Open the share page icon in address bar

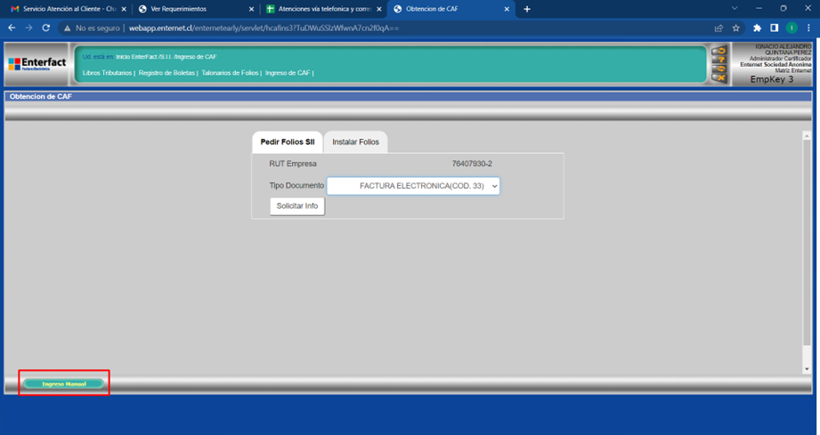(719, 28)
